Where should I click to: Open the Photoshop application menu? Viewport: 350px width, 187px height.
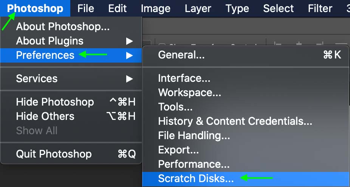(x=35, y=8)
